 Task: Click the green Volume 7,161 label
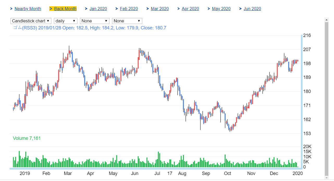tap(27, 138)
